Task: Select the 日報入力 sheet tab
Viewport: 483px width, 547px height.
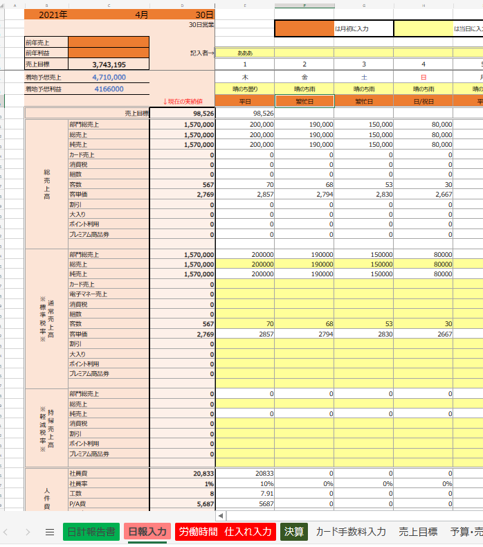Action: tap(147, 532)
